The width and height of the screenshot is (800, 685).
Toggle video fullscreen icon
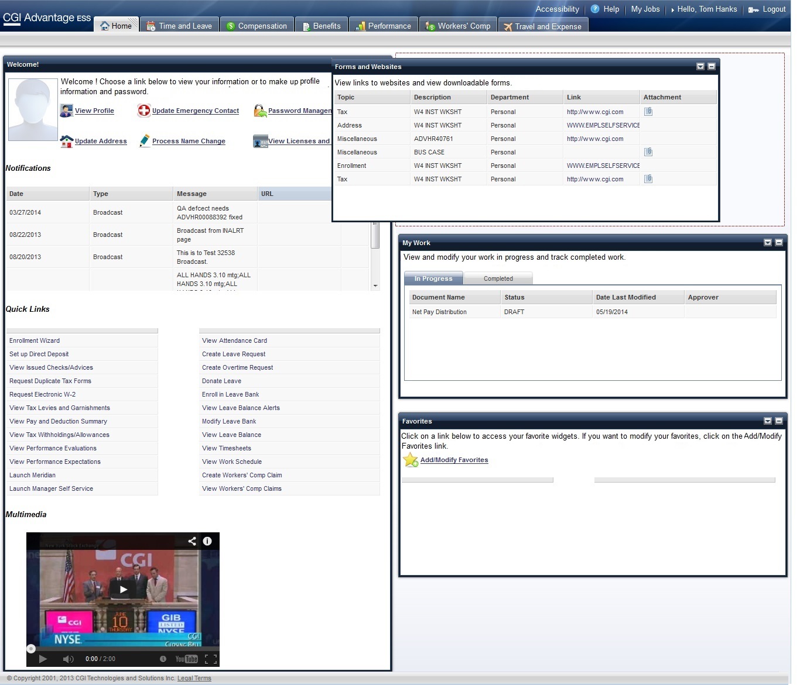211,659
